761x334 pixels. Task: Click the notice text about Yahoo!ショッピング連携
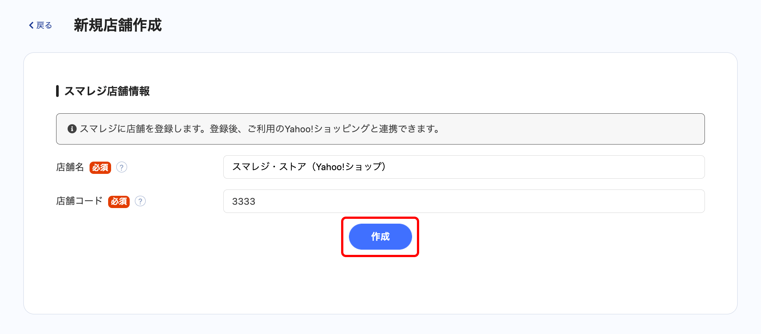[260, 129]
